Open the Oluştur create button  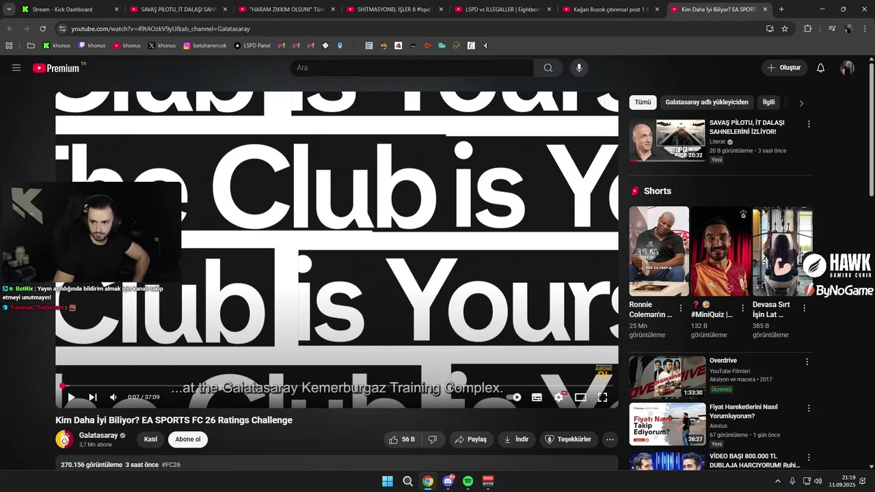pyautogui.click(x=784, y=68)
